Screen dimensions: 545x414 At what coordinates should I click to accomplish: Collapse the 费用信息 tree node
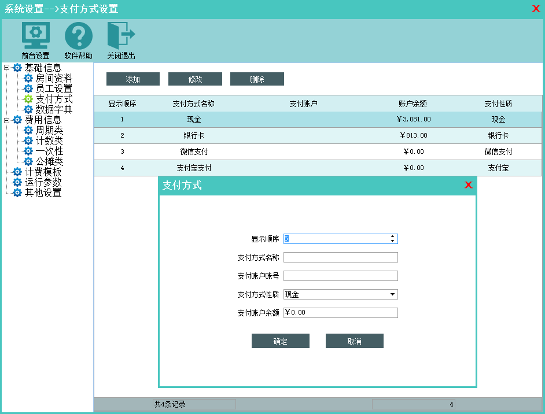7,120
